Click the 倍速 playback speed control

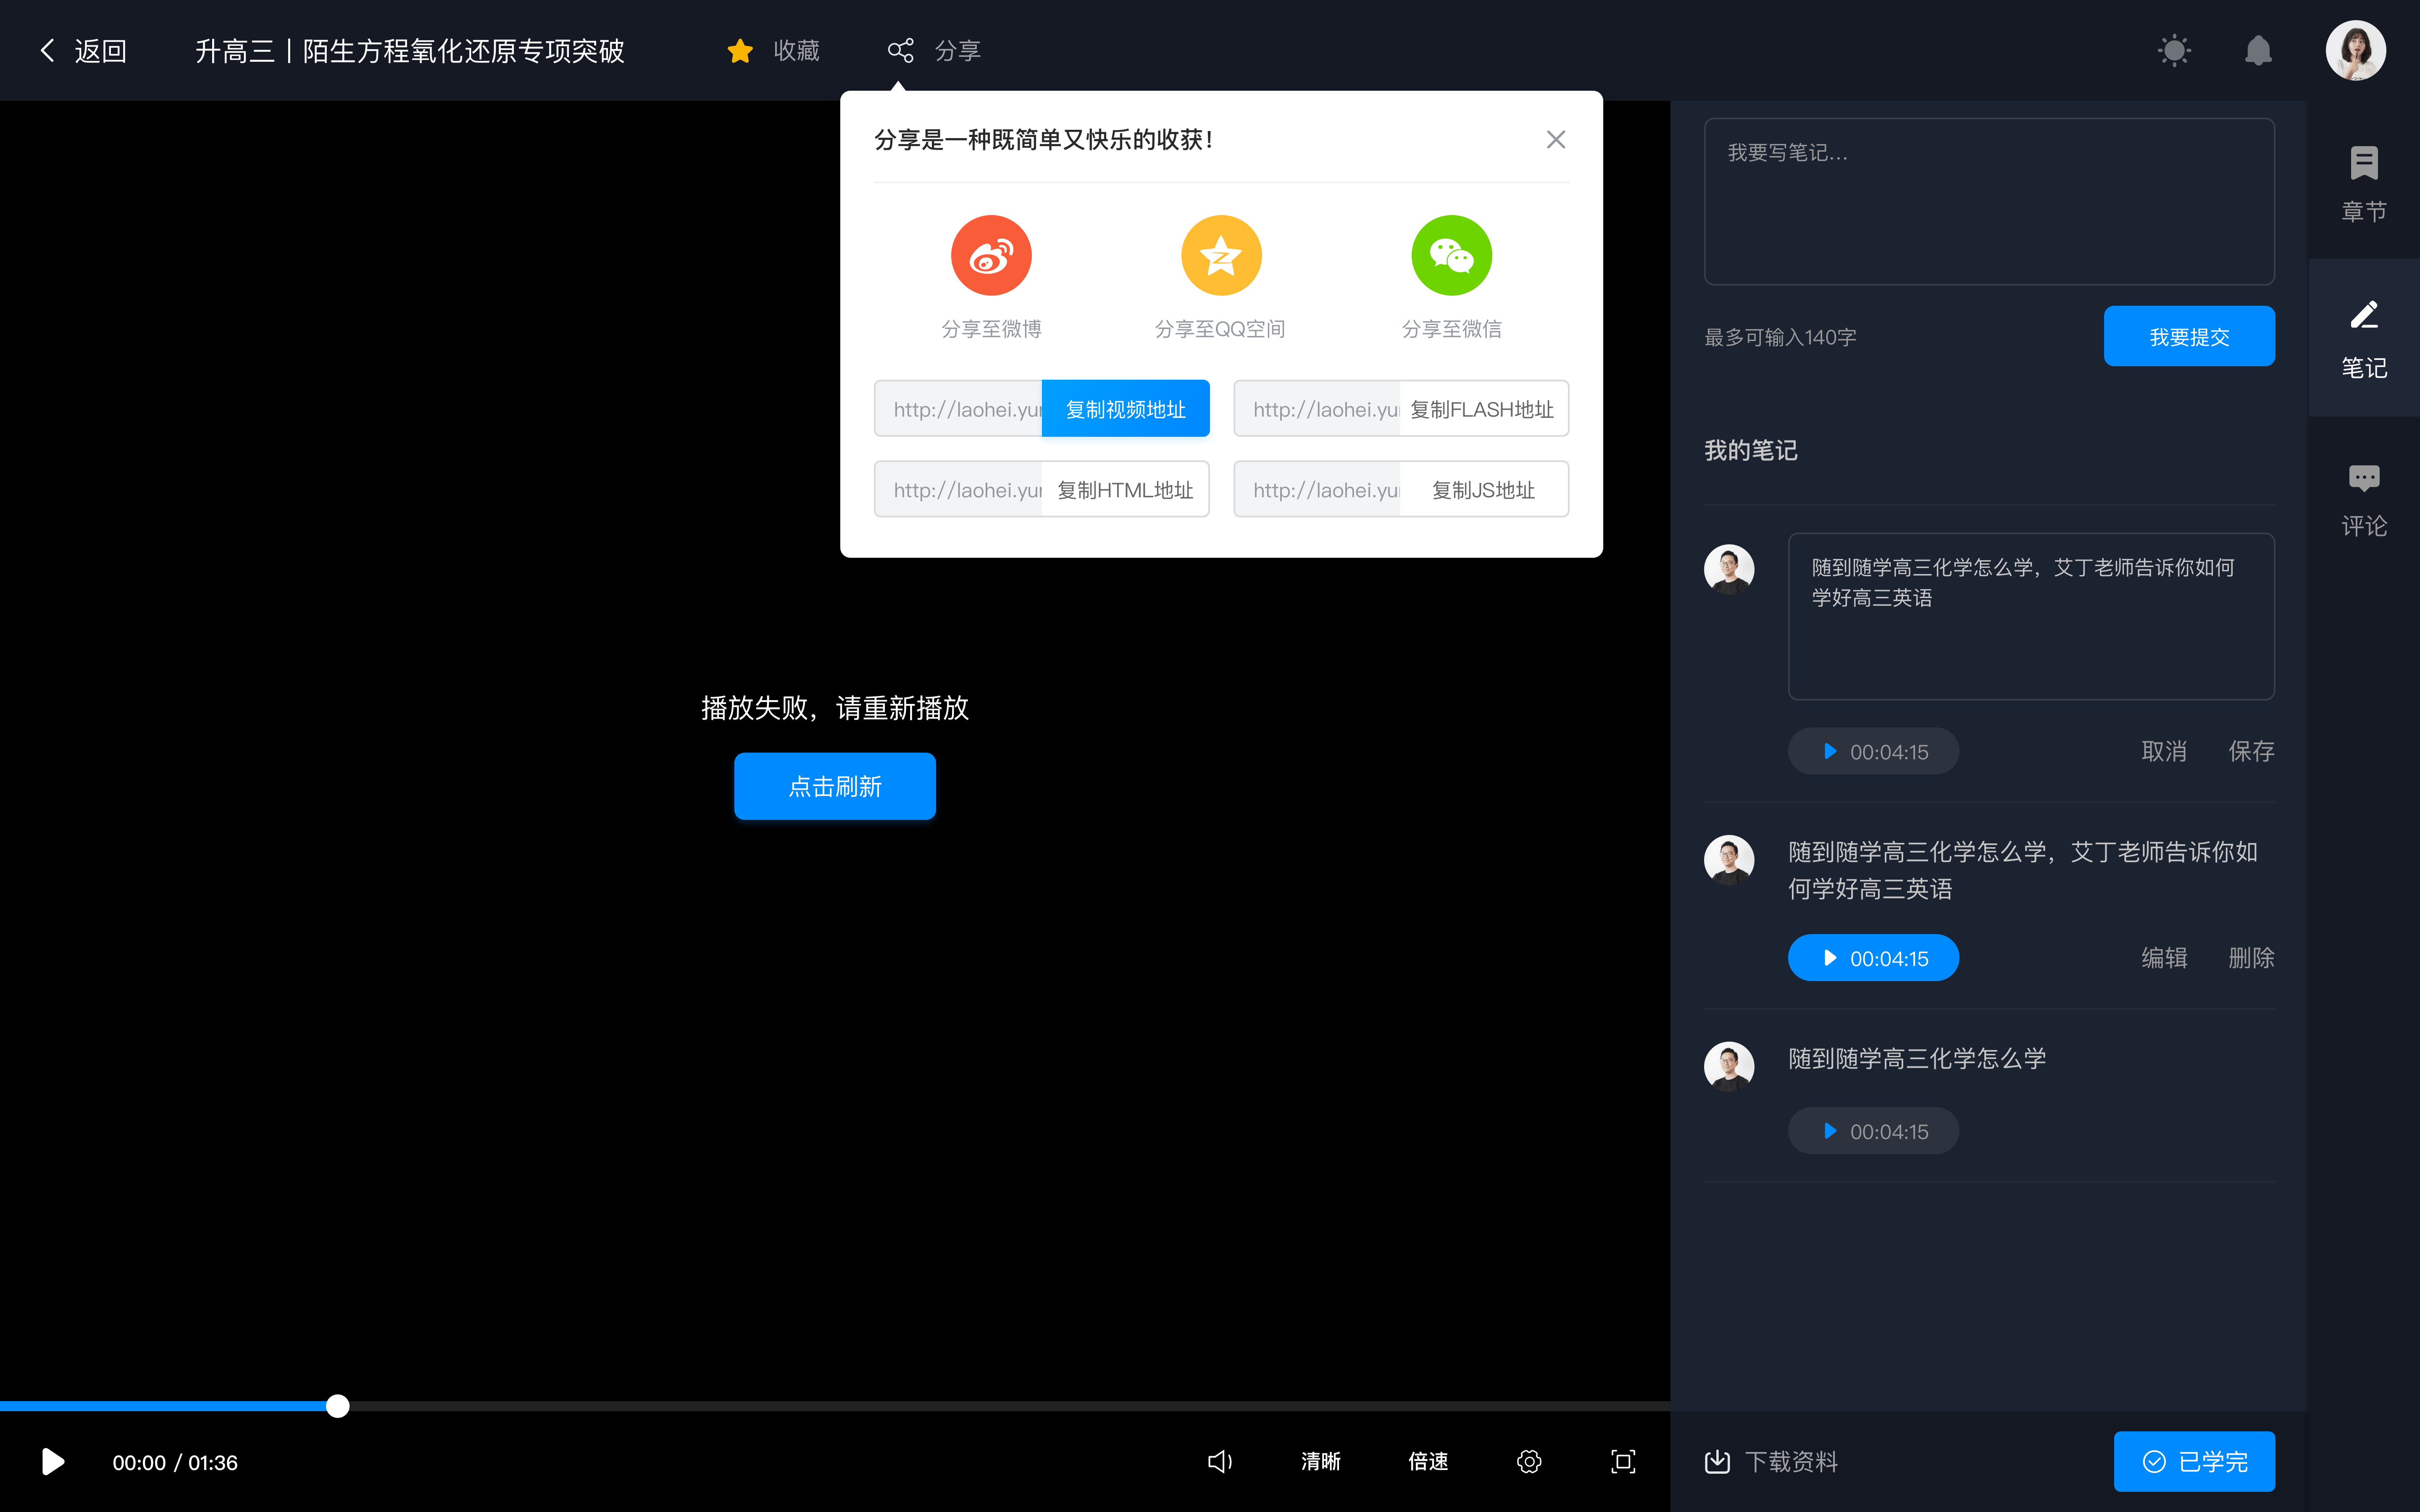pyautogui.click(x=1428, y=1462)
